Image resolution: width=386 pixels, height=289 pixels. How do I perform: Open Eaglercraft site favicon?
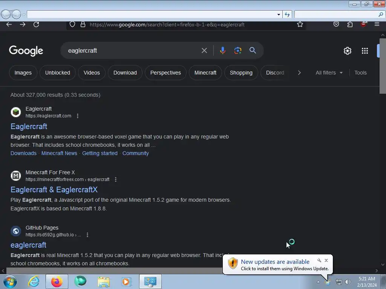coord(16,112)
